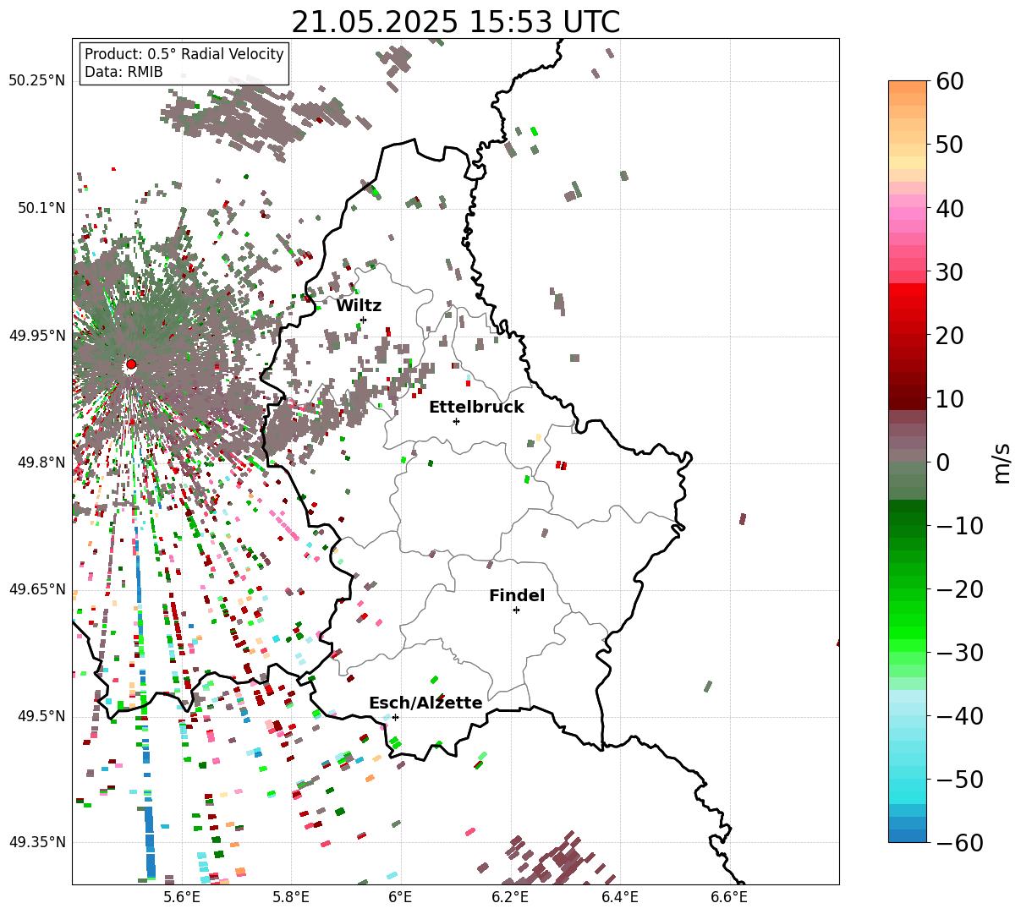Select the Esch/Alzette city label

click(x=425, y=703)
